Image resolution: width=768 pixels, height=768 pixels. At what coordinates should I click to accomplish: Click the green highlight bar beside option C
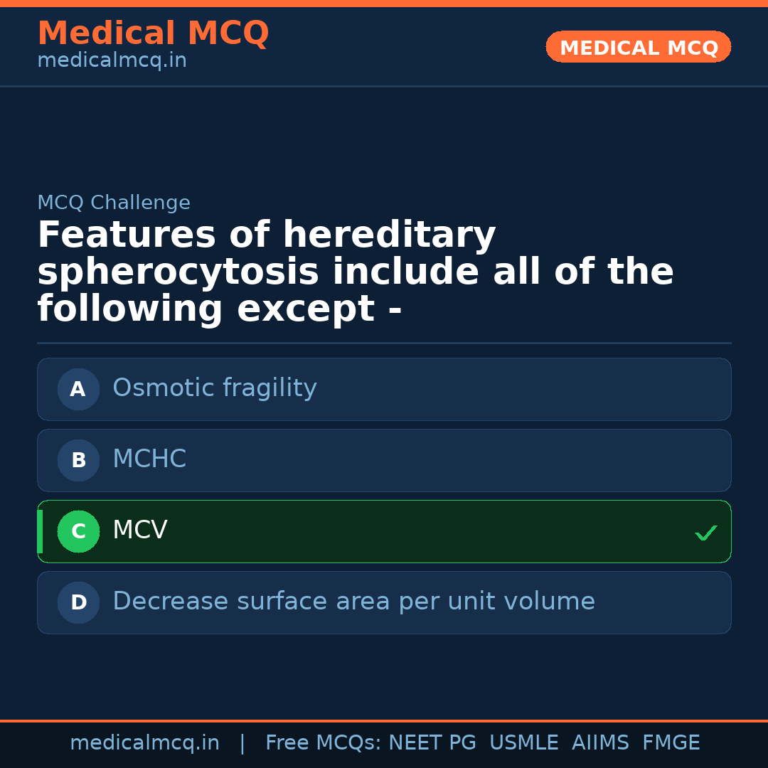click(x=40, y=531)
